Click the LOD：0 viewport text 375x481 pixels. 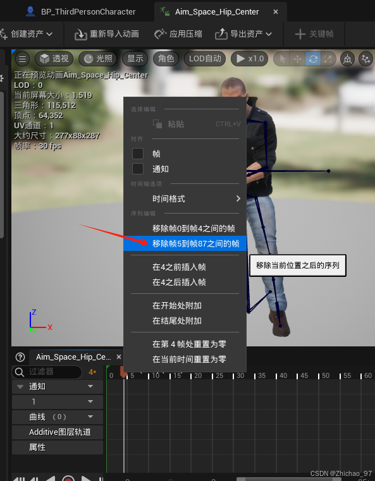click(28, 85)
